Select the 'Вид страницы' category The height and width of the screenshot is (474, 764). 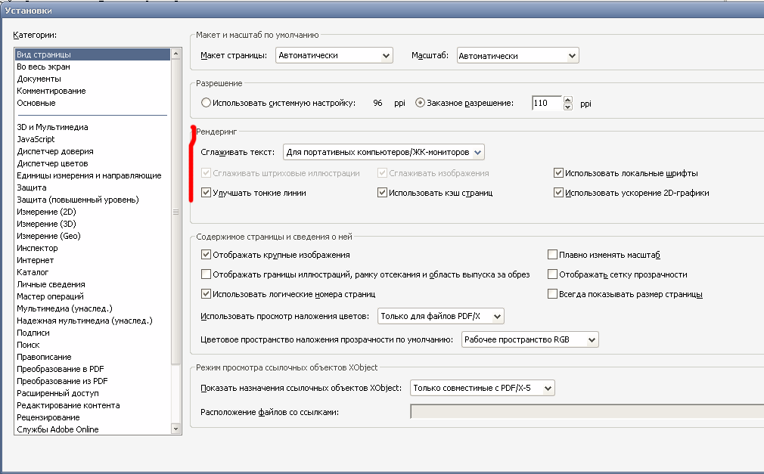pos(92,54)
